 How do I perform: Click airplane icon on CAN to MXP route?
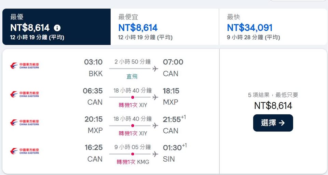[155, 97]
